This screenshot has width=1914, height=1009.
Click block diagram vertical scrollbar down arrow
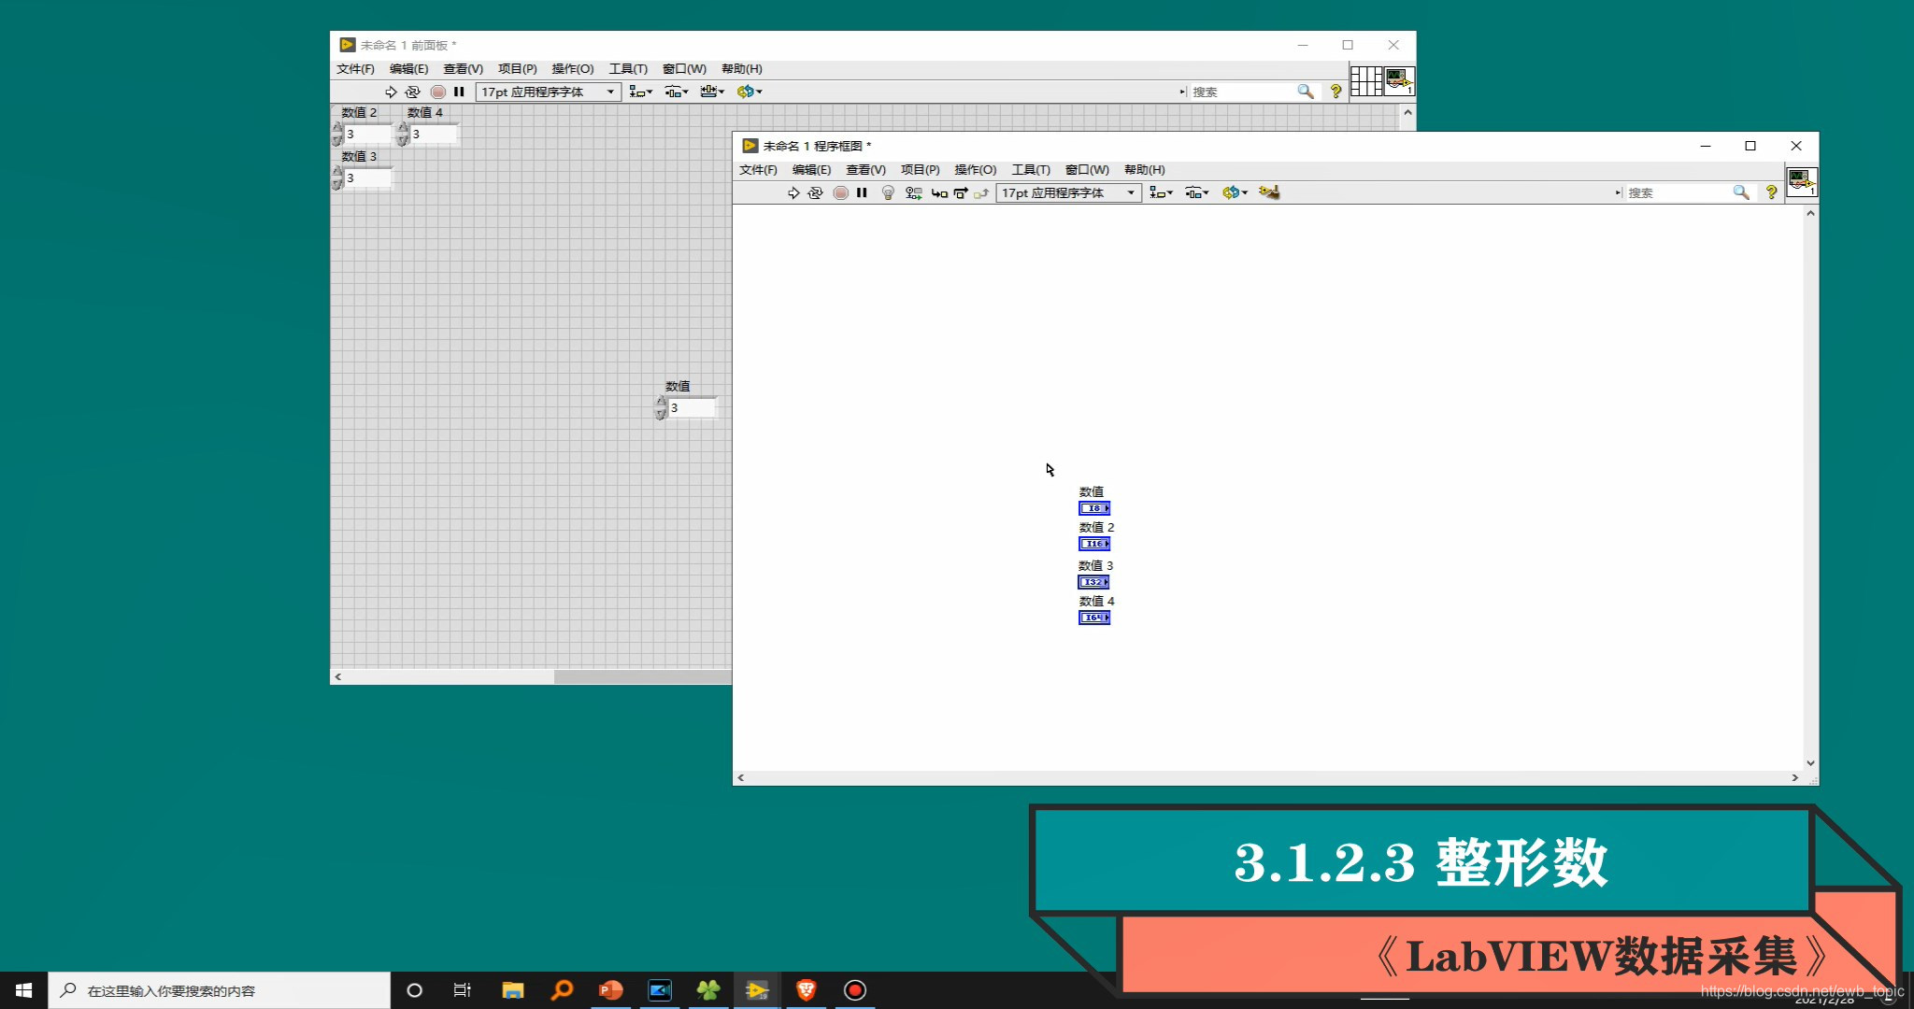point(1810,763)
